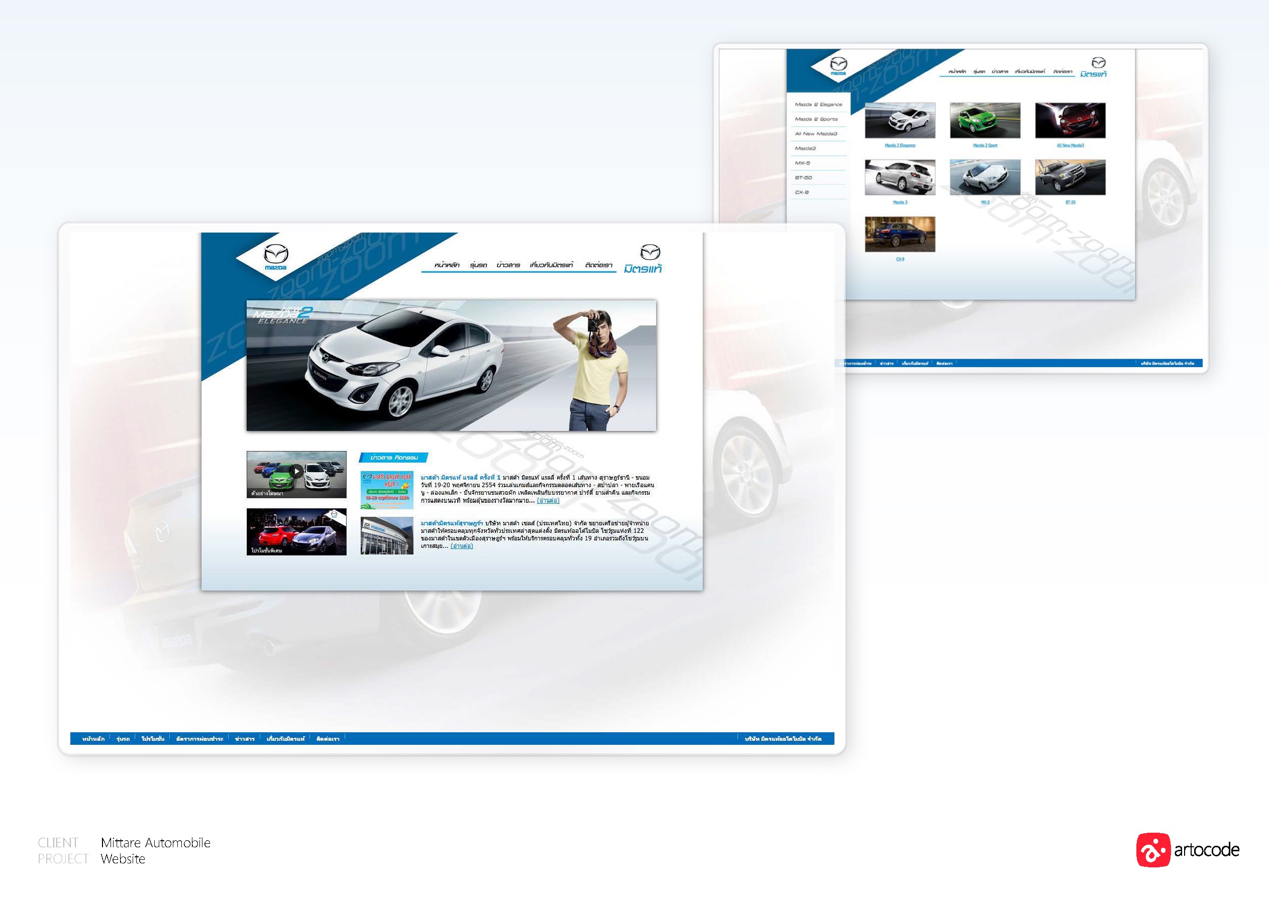This screenshot has height=897, width=1269.
Task: Select BT-50 in the models sidebar
Action: tap(804, 178)
